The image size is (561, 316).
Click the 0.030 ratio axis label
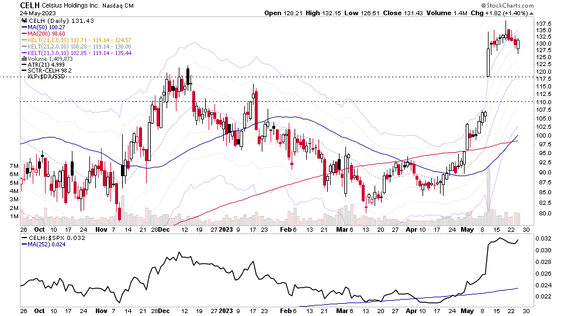[x=543, y=250]
